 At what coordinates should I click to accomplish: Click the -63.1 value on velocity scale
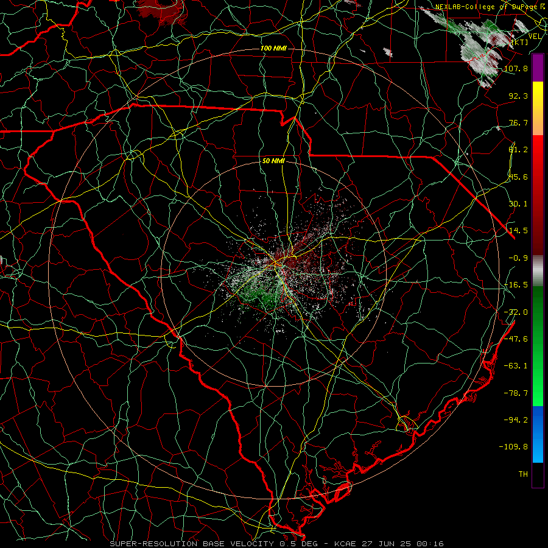pos(516,366)
